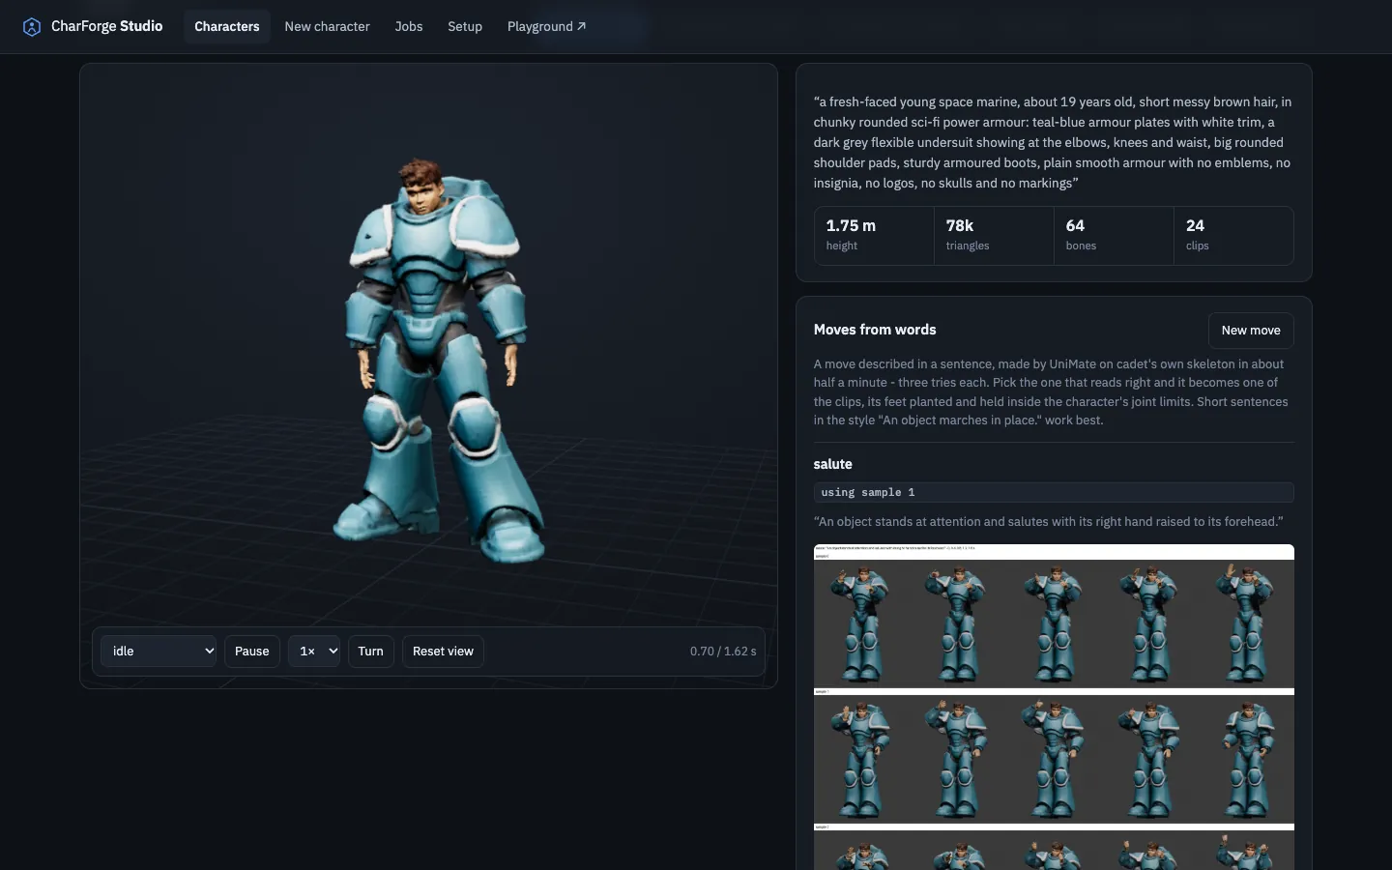The image size is (1392, 870).
Task: Go to New character page
Action: click(x=327, y=26)
